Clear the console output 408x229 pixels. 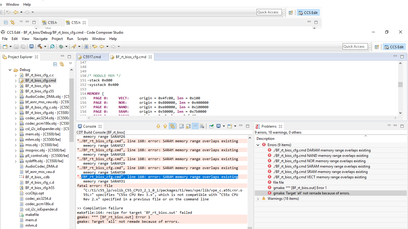(202, 126)
